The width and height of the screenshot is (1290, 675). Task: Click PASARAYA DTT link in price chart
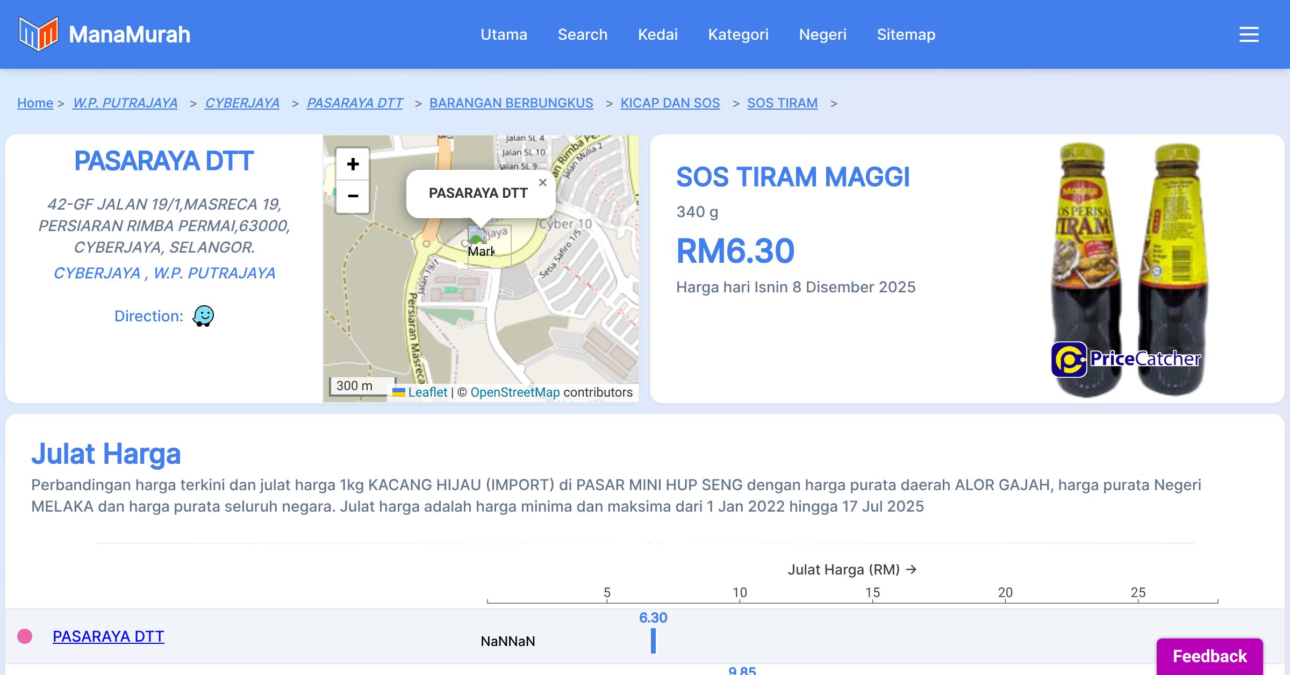(x=108, y=636)
